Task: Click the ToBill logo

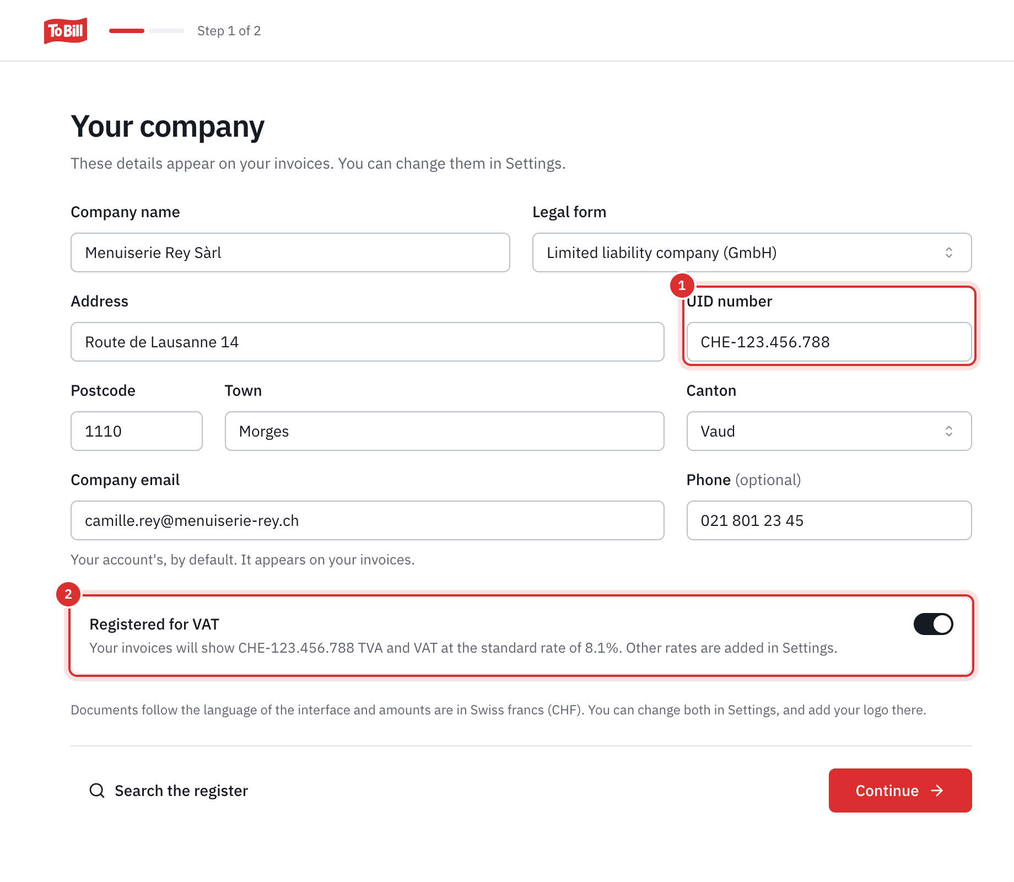Action: point(66,31)
